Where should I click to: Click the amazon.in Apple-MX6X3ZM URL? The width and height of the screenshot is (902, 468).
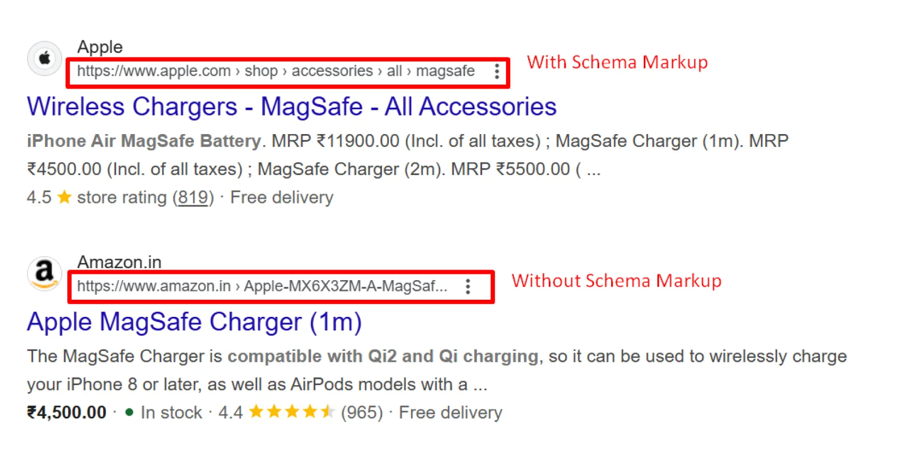[262, 286]
